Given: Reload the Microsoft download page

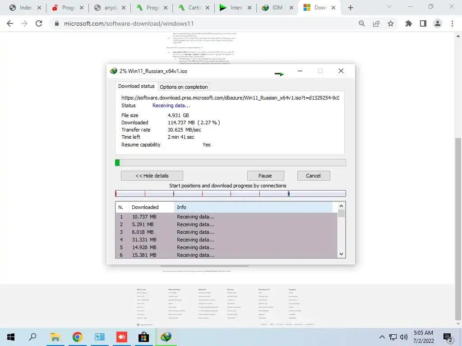Looking at the screenshot, I should (x=39, y=23).
